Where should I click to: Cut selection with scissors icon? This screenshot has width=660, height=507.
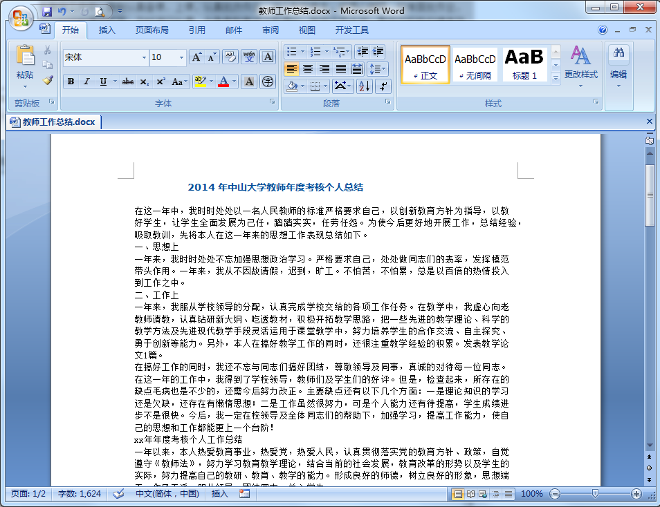tap(48, 50)
